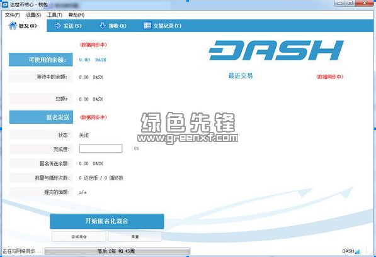Click the 等待中的余额 pending balance label

click(x=41, y=77)
